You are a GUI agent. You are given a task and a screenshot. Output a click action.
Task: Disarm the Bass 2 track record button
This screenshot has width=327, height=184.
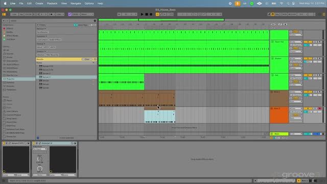pos(320,108)
